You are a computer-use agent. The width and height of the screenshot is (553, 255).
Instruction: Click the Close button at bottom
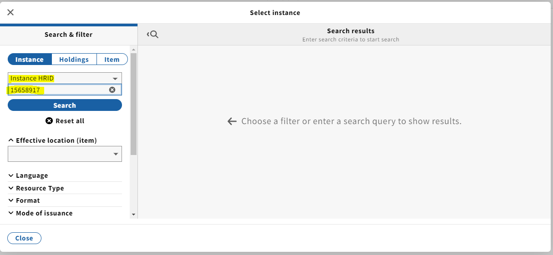(x=24, y=238)
